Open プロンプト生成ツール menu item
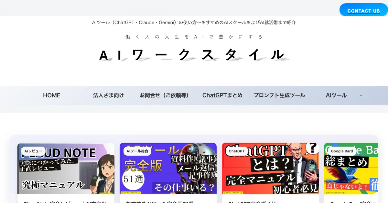The image size is (388, 203). point(279,95)
